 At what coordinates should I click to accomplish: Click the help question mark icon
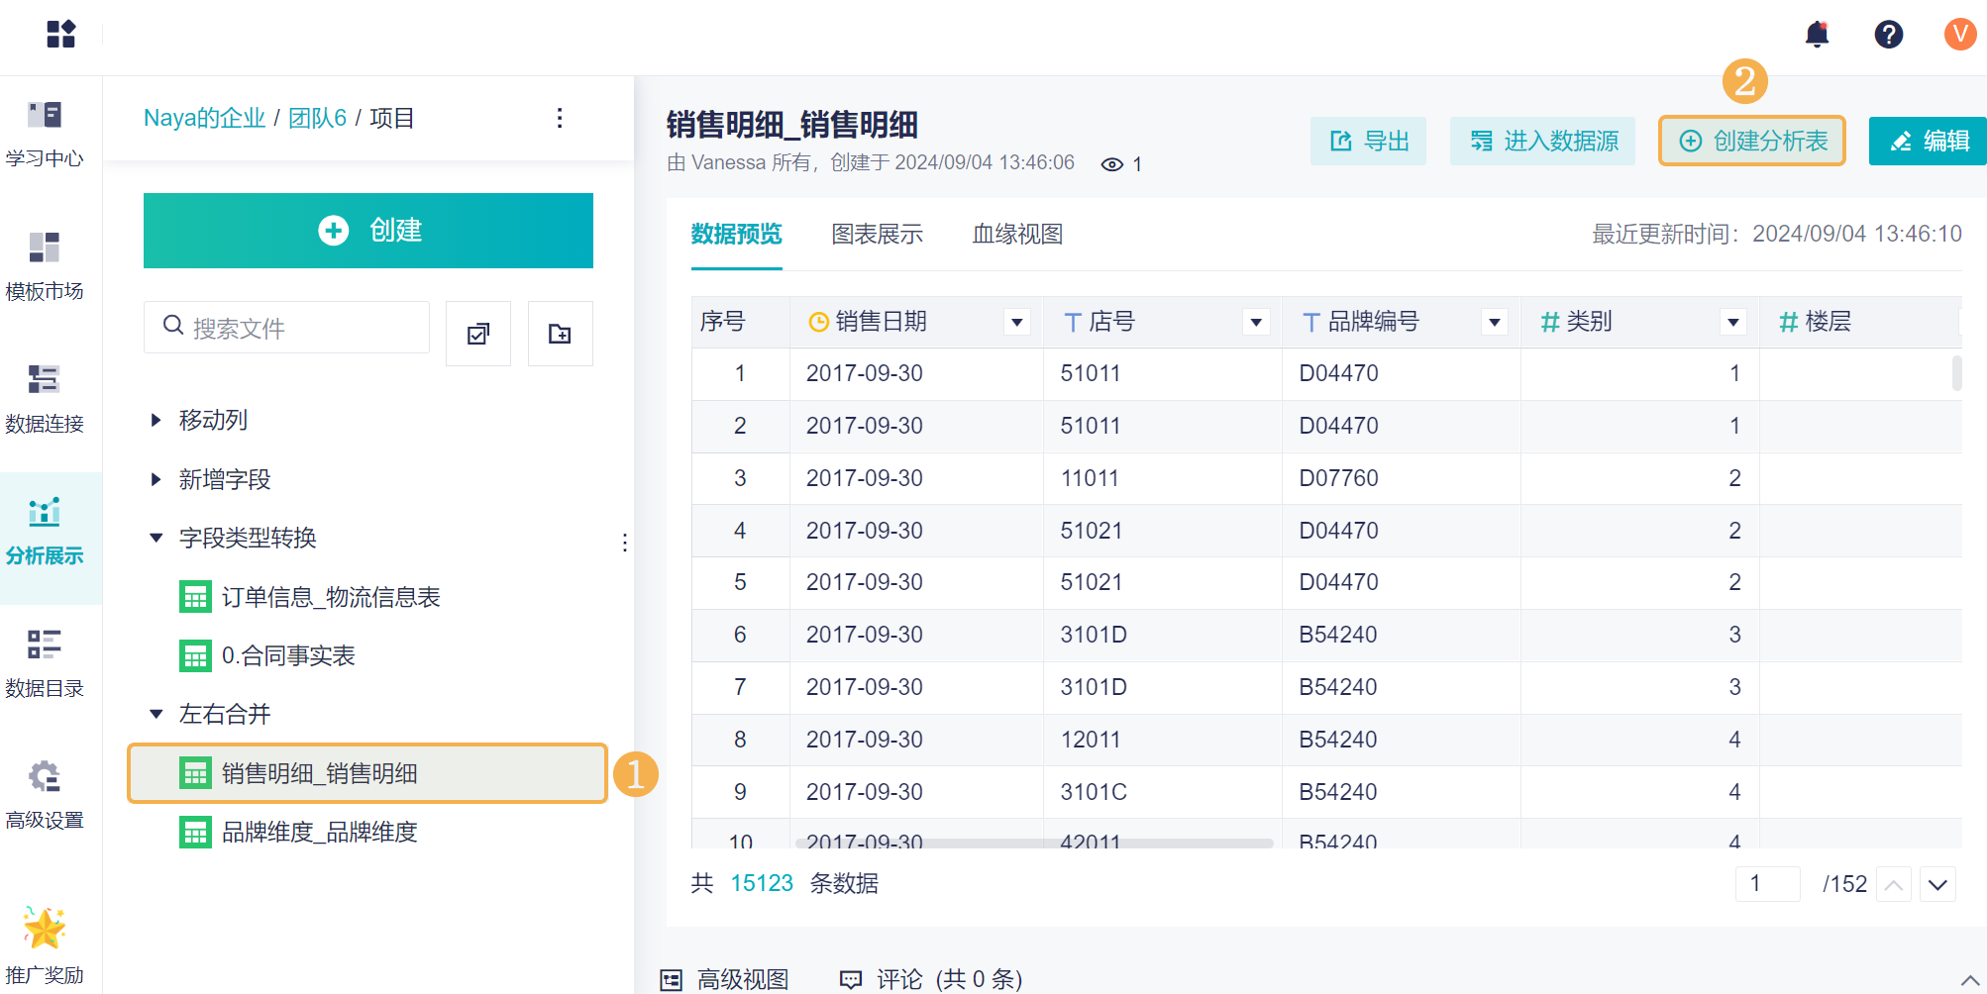coord(1888,35)
